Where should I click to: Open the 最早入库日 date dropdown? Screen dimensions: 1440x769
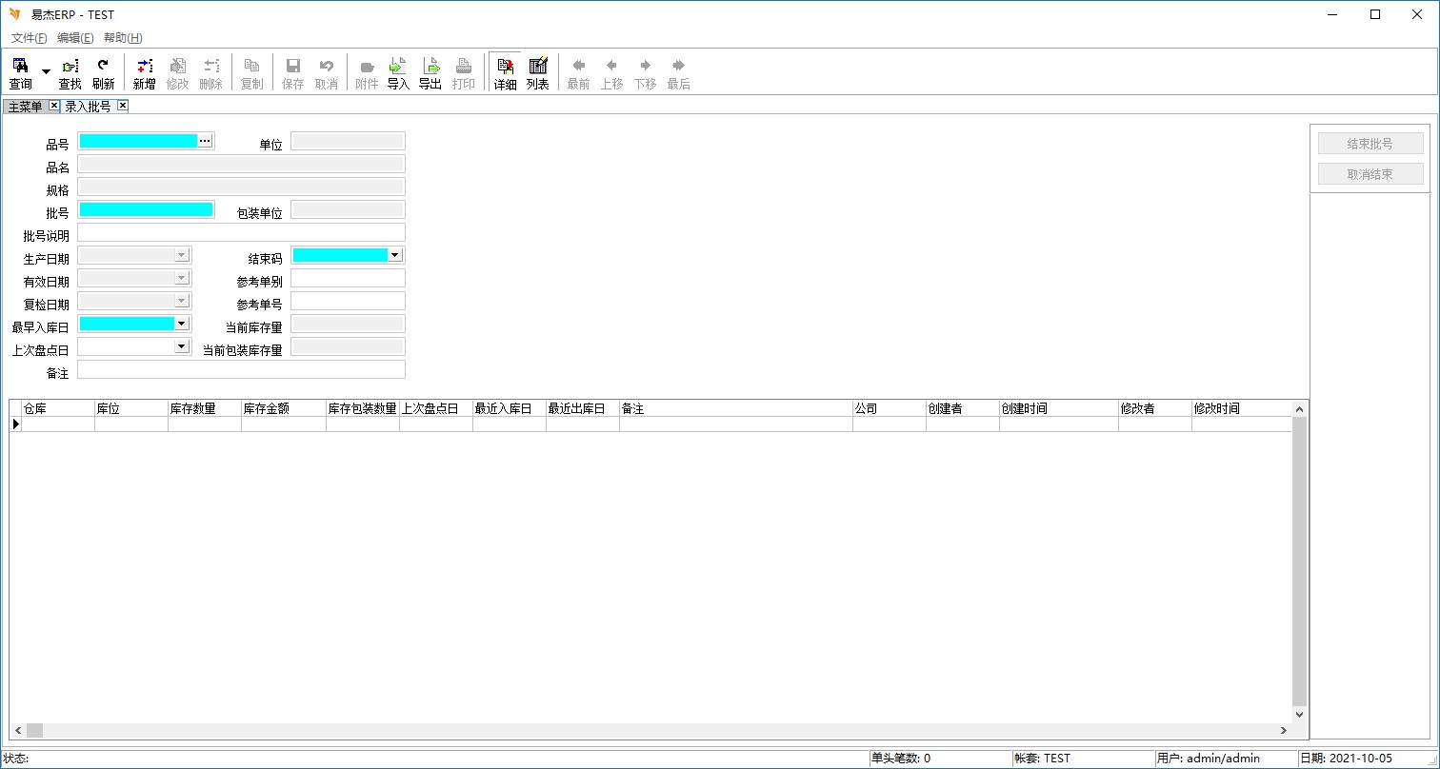(x=182, y=324)
